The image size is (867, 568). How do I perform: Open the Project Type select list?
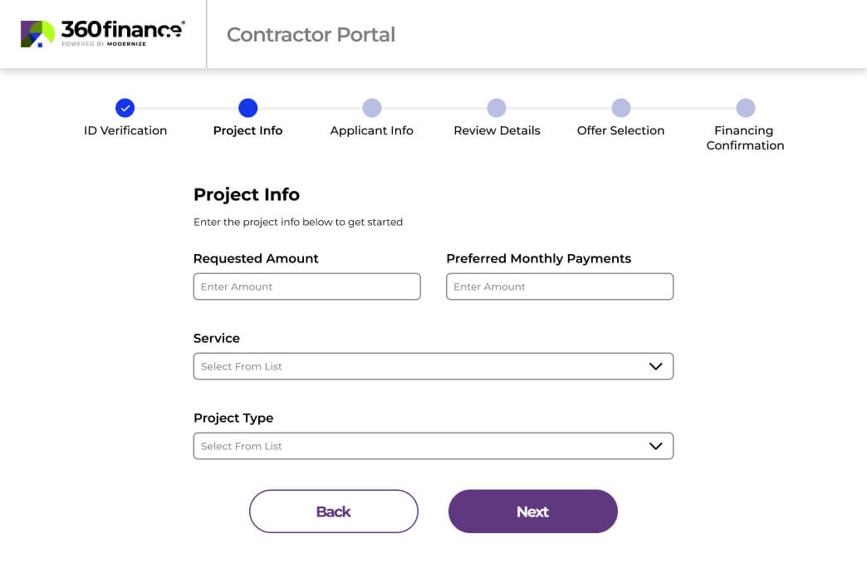415,446
